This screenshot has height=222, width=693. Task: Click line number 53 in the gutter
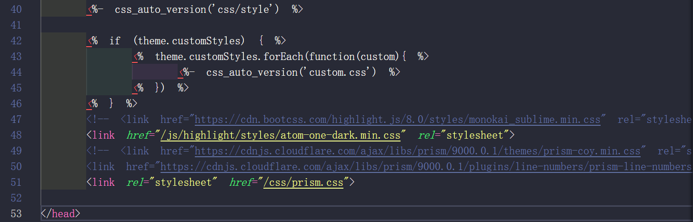[16, 214]
